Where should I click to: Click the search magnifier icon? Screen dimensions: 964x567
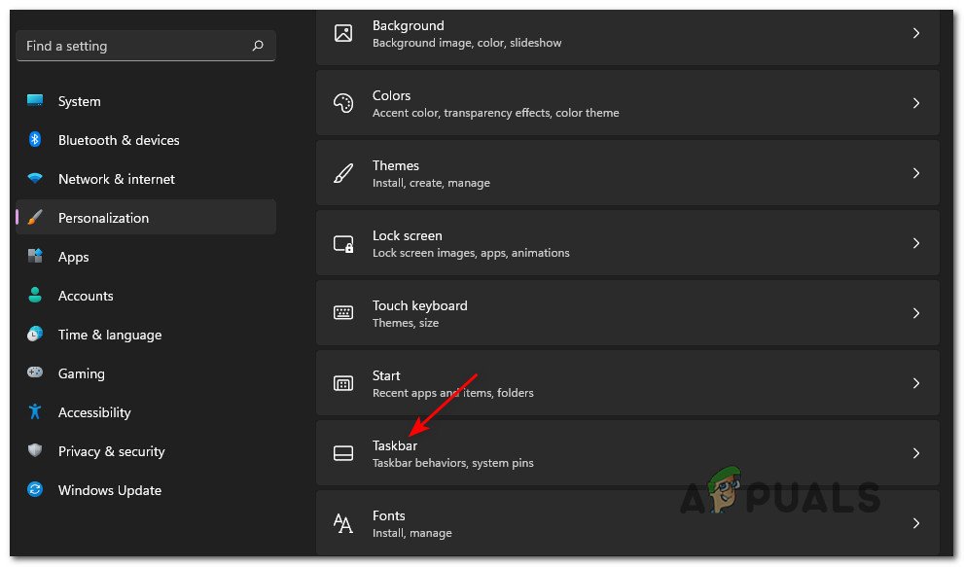258,46
